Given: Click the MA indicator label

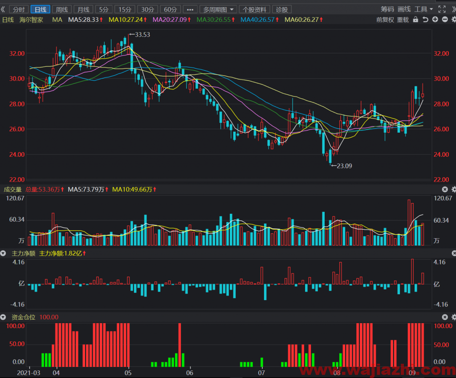Looking at the screenshot, I should click(57, 20).
